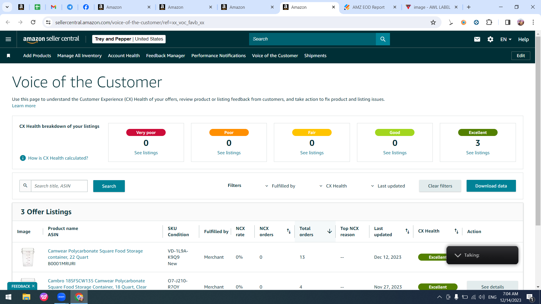The height and width of the screenshot is (304, 541).
Task: Close the FEEDBACK tab
Action: 33,286
